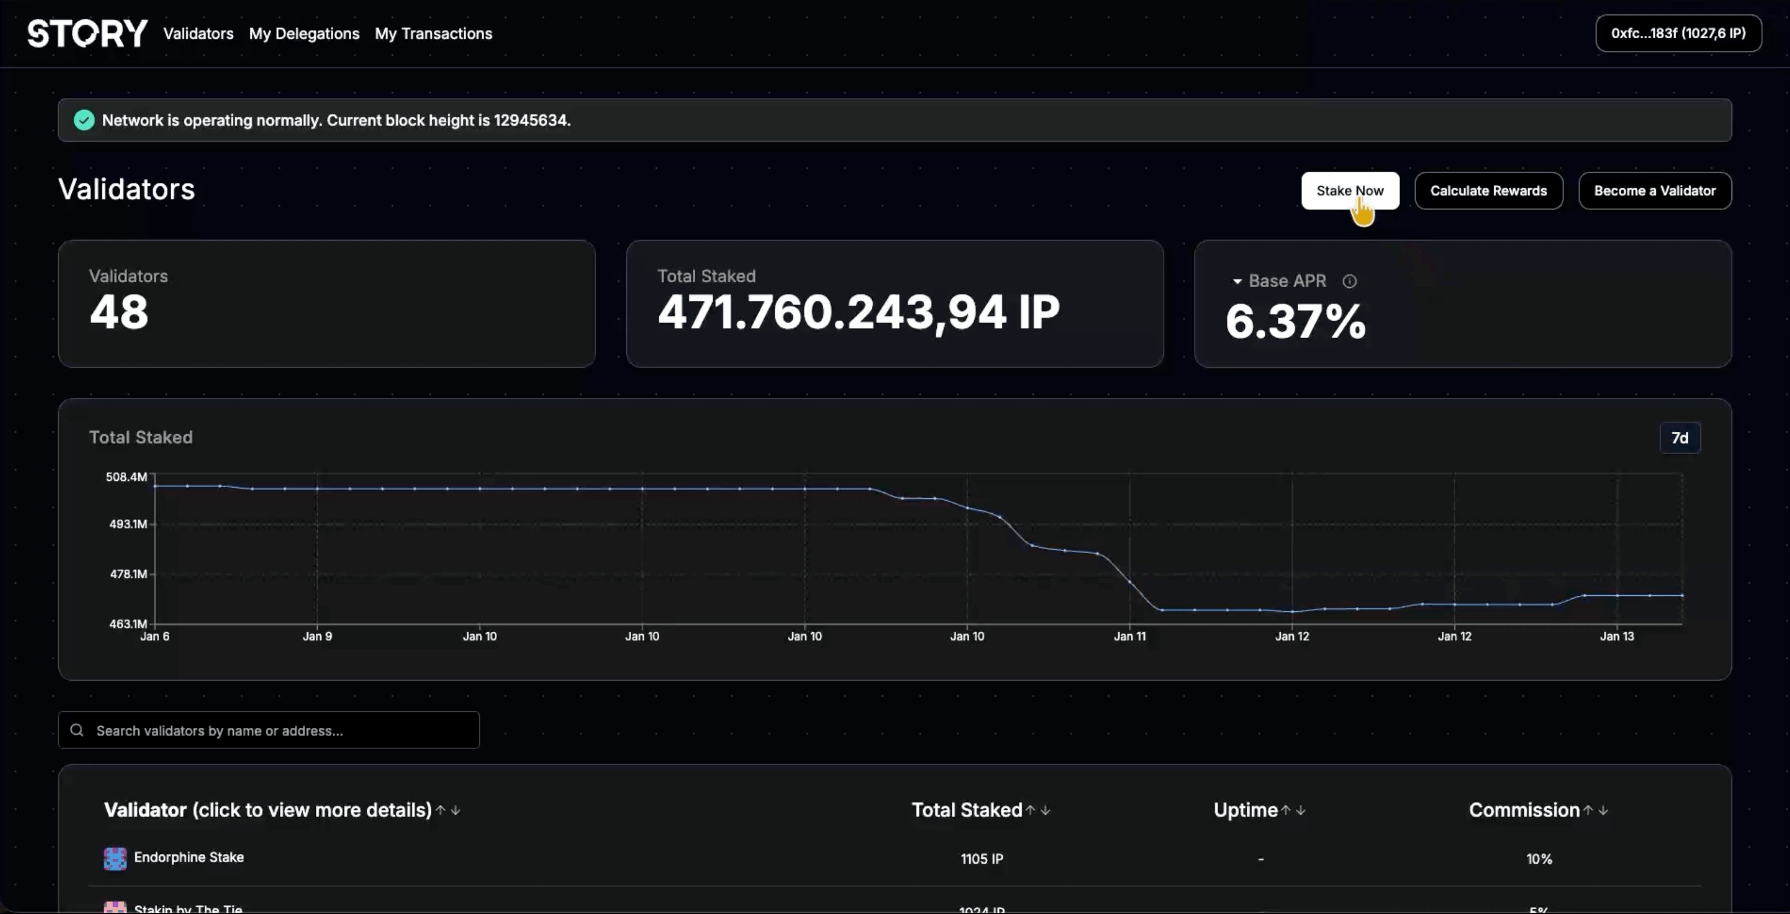
Task: Open Calculate Rewards
Action: [x=1488, y=190]
